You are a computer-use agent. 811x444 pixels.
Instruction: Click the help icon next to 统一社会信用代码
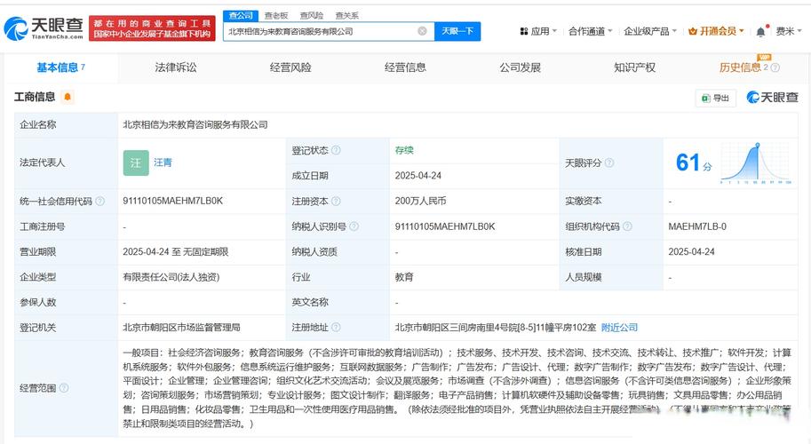click(99, 201)
